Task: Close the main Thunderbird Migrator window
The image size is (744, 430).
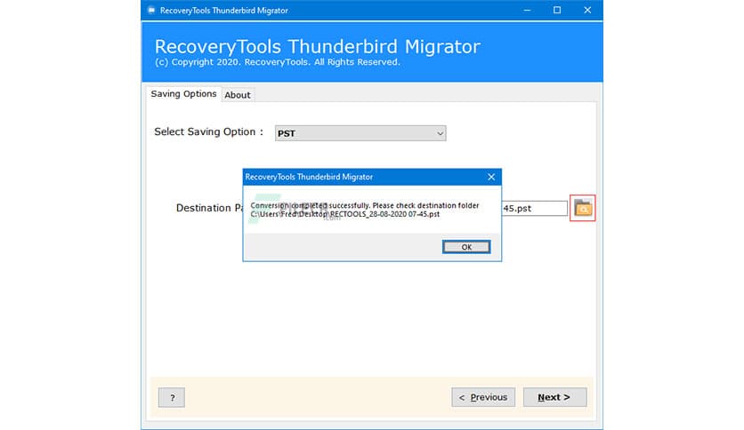Action: tap(587, 10)
